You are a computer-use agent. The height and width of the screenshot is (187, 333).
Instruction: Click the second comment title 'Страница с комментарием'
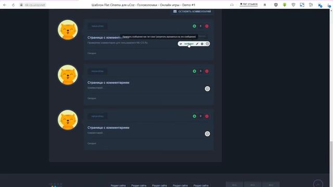108,83
